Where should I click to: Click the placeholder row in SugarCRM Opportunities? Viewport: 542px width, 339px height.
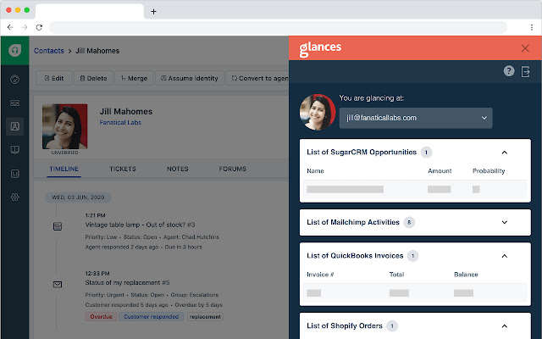click(x=415, y=189)
